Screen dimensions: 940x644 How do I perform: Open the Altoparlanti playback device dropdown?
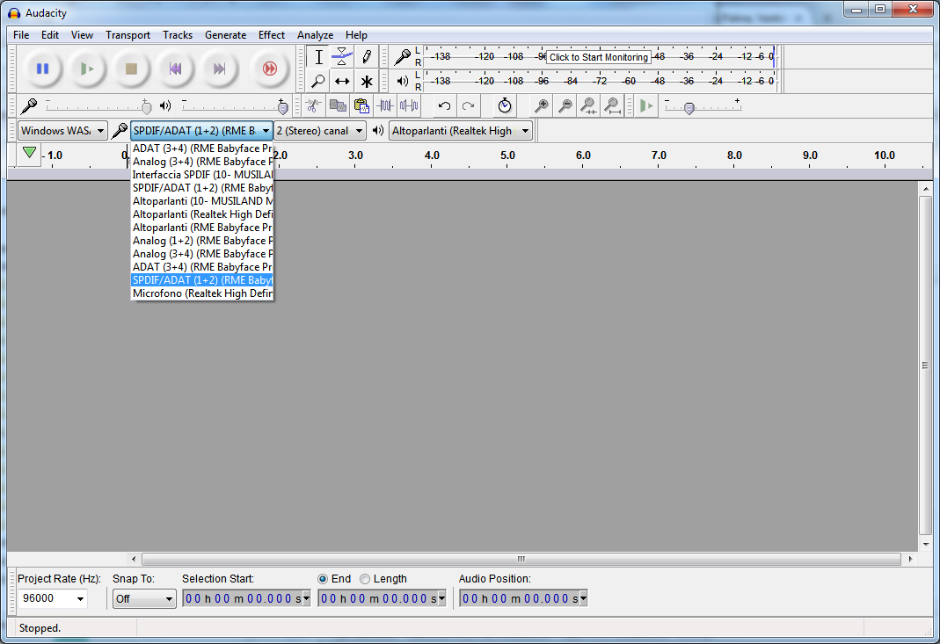[461, 131]
